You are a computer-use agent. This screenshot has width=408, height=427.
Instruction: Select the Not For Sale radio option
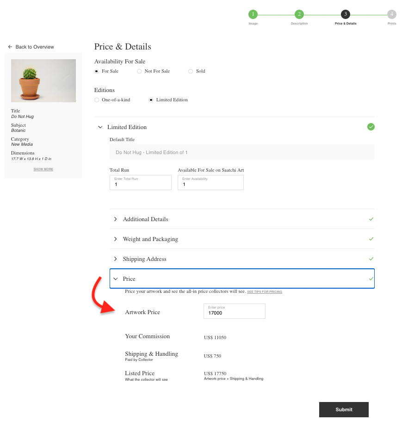click(x=139, y=71)
